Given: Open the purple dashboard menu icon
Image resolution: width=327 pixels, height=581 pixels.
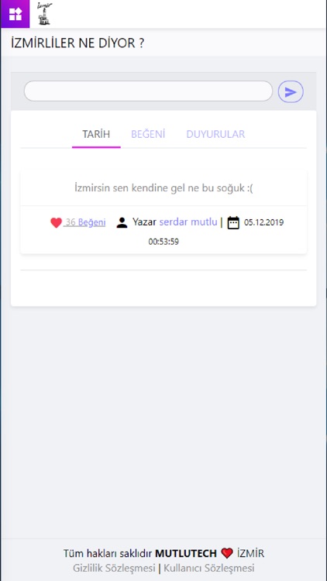Looking at the screenshot, I should point(15,14).
